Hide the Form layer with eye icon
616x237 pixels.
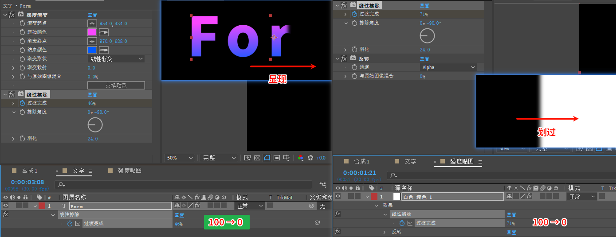point(5,206)
